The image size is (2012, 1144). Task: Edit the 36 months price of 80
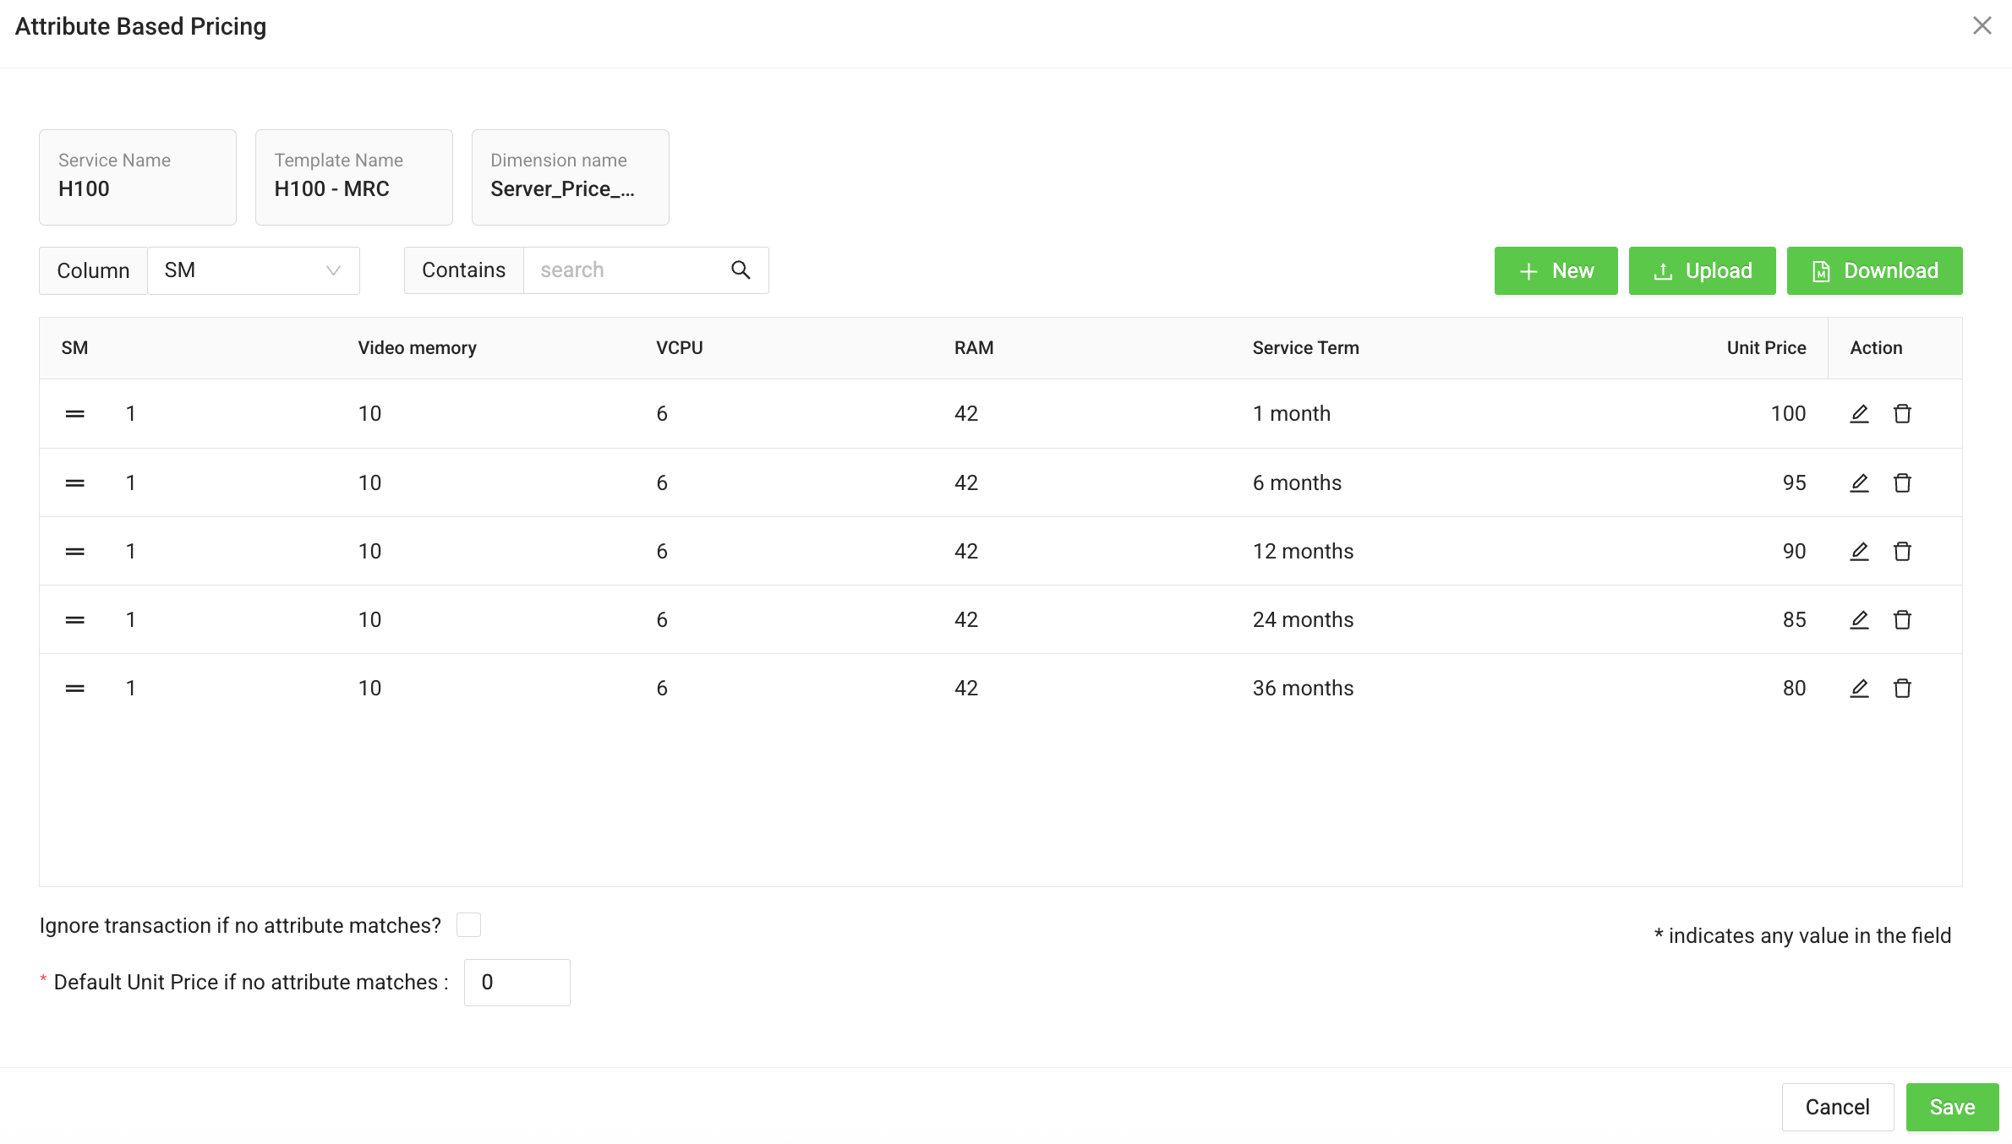coord(1859,688)
